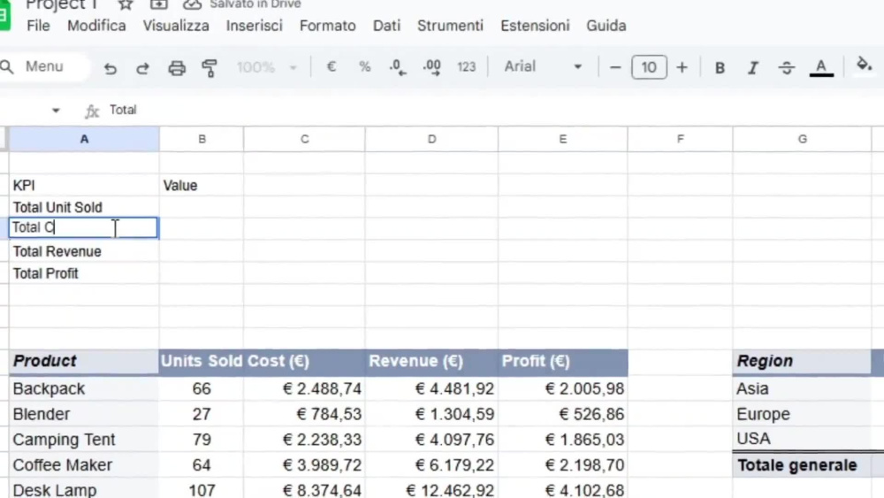Select cell with € 4.481,92
This screenshot has width=884, height=498.
pos(432,388)
